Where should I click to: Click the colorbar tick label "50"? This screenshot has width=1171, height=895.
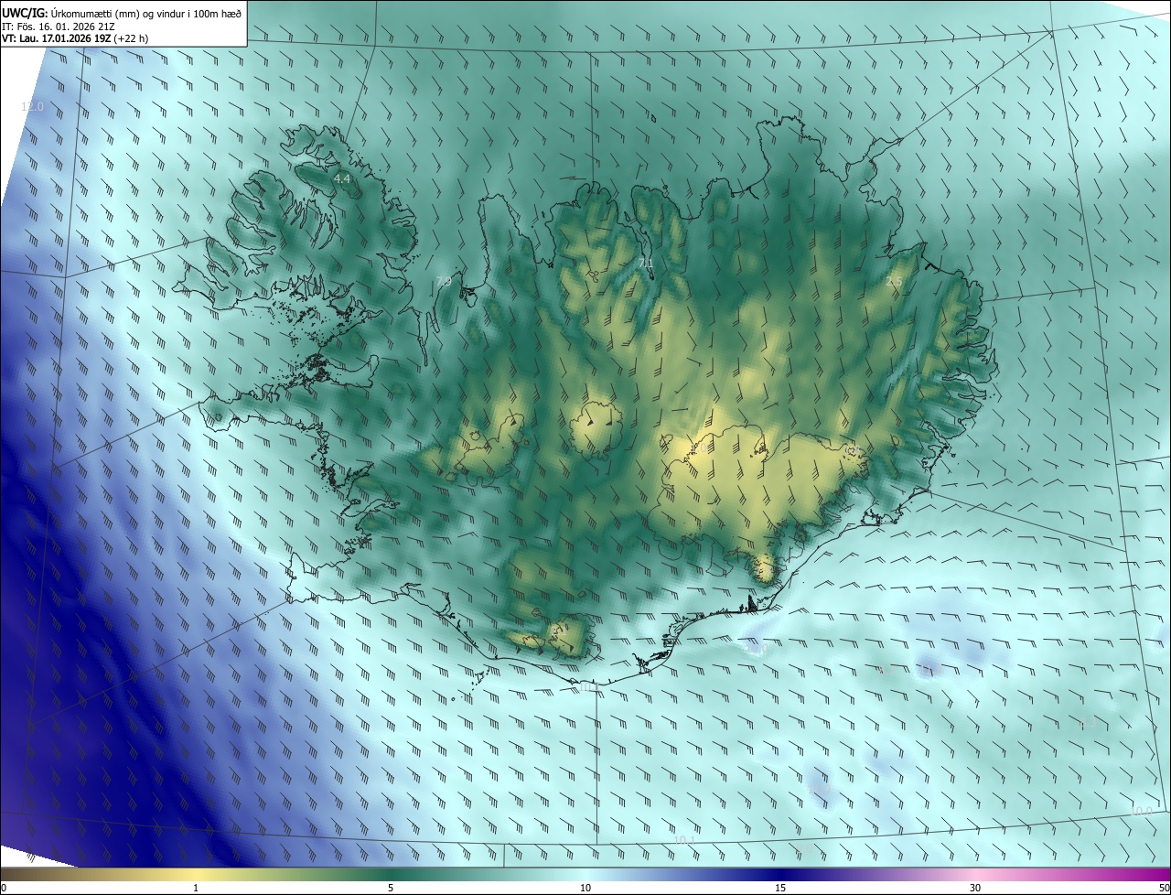pyautogui.click(x=1164, y=888)
